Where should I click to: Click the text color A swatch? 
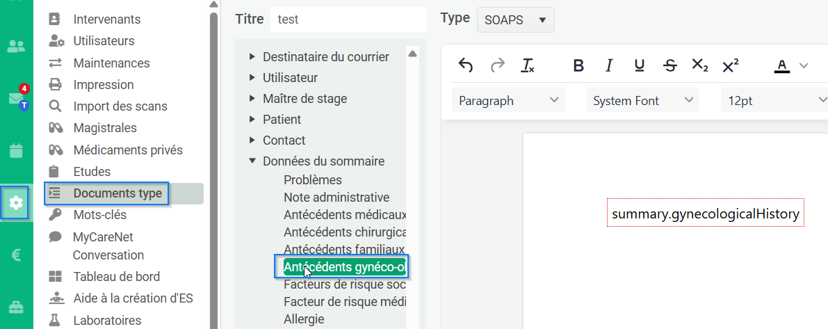[x=782, y=65]
